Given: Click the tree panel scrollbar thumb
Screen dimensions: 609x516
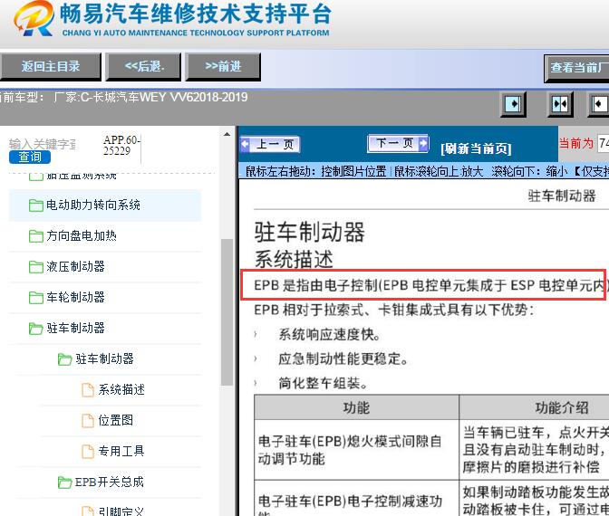Looking at the screenshot, I should [227, 312].
